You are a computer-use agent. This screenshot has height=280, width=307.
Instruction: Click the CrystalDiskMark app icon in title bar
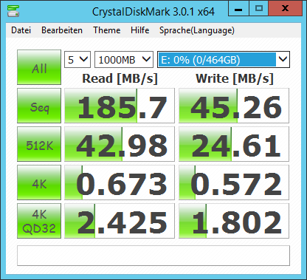coord(13,10)
